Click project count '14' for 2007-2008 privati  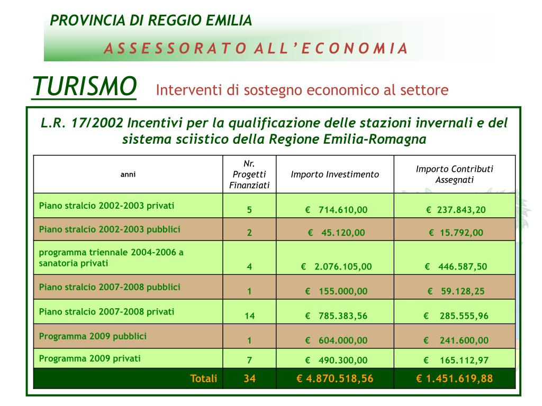click(250, 316)
